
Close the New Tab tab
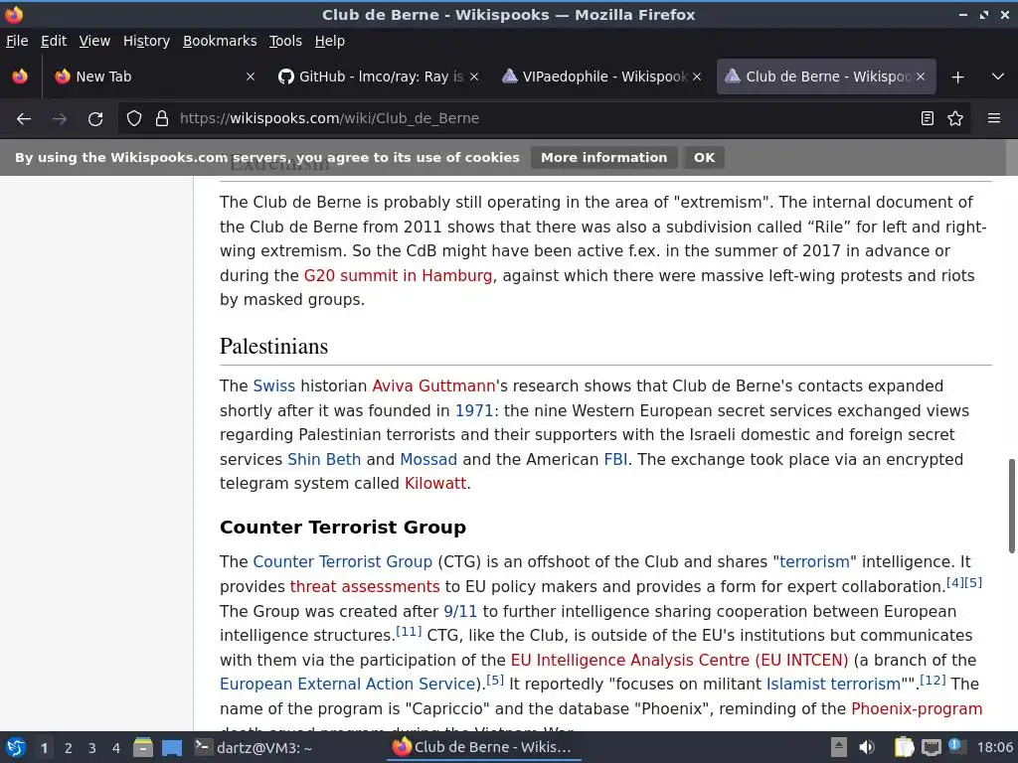point(250,76)
